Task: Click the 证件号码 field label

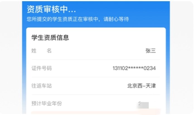Action: click(x=42, y=68)
